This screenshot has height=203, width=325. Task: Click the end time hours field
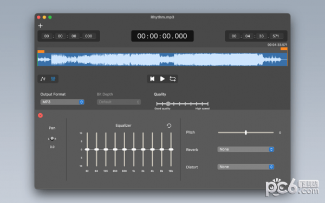pyautogui.click(x=234, y=36)
